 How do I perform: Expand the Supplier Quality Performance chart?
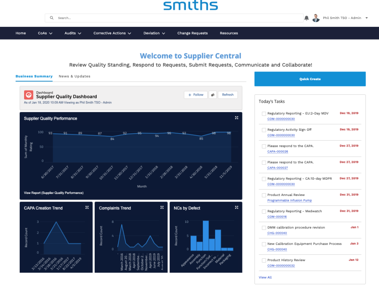pyautogui.click(x=236, y=118)
